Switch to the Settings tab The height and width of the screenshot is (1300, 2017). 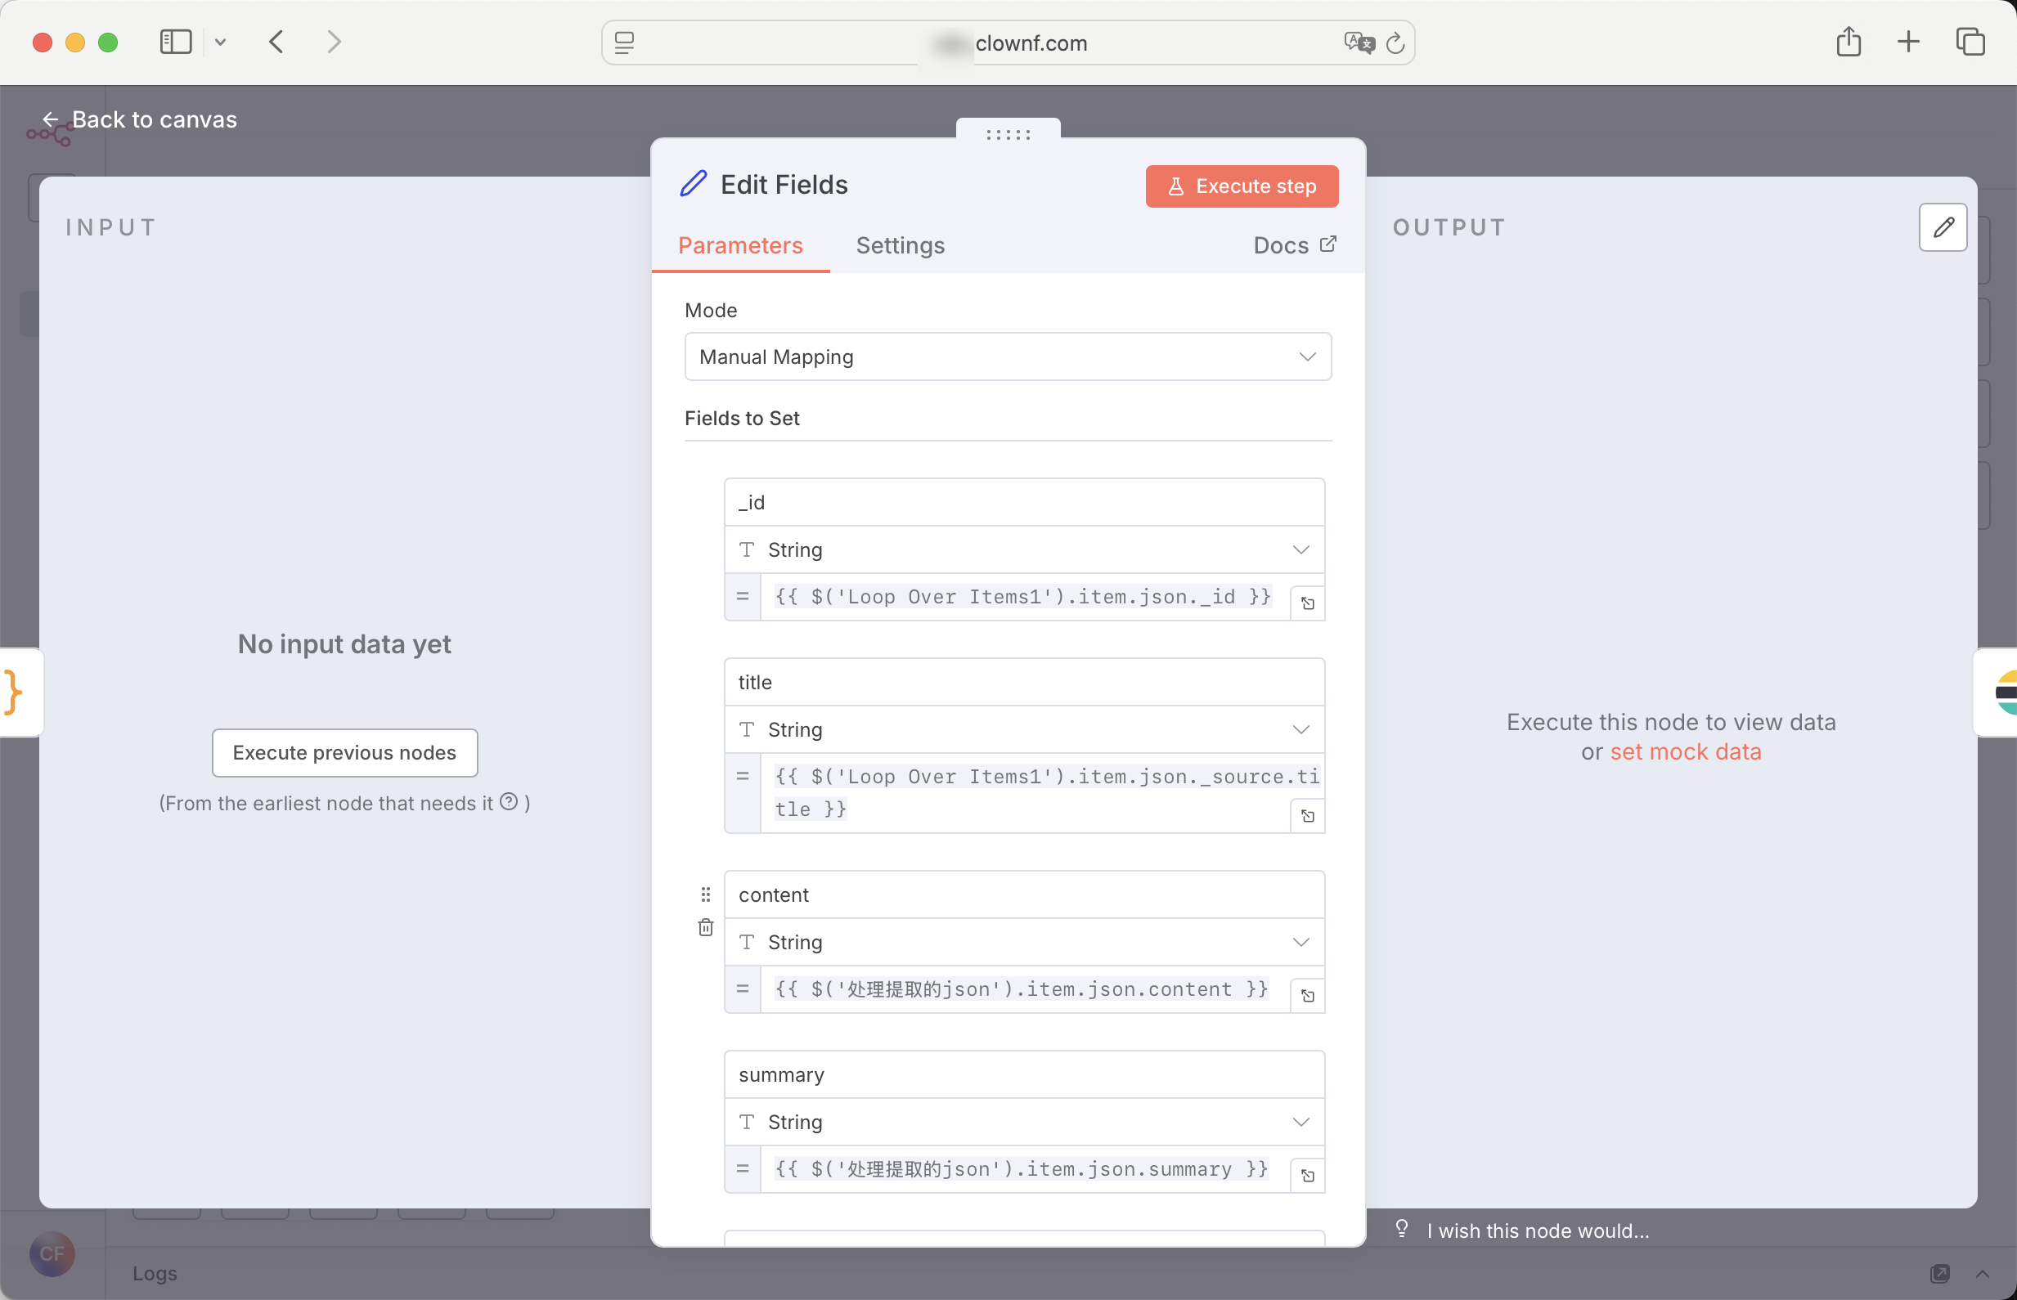900,245
